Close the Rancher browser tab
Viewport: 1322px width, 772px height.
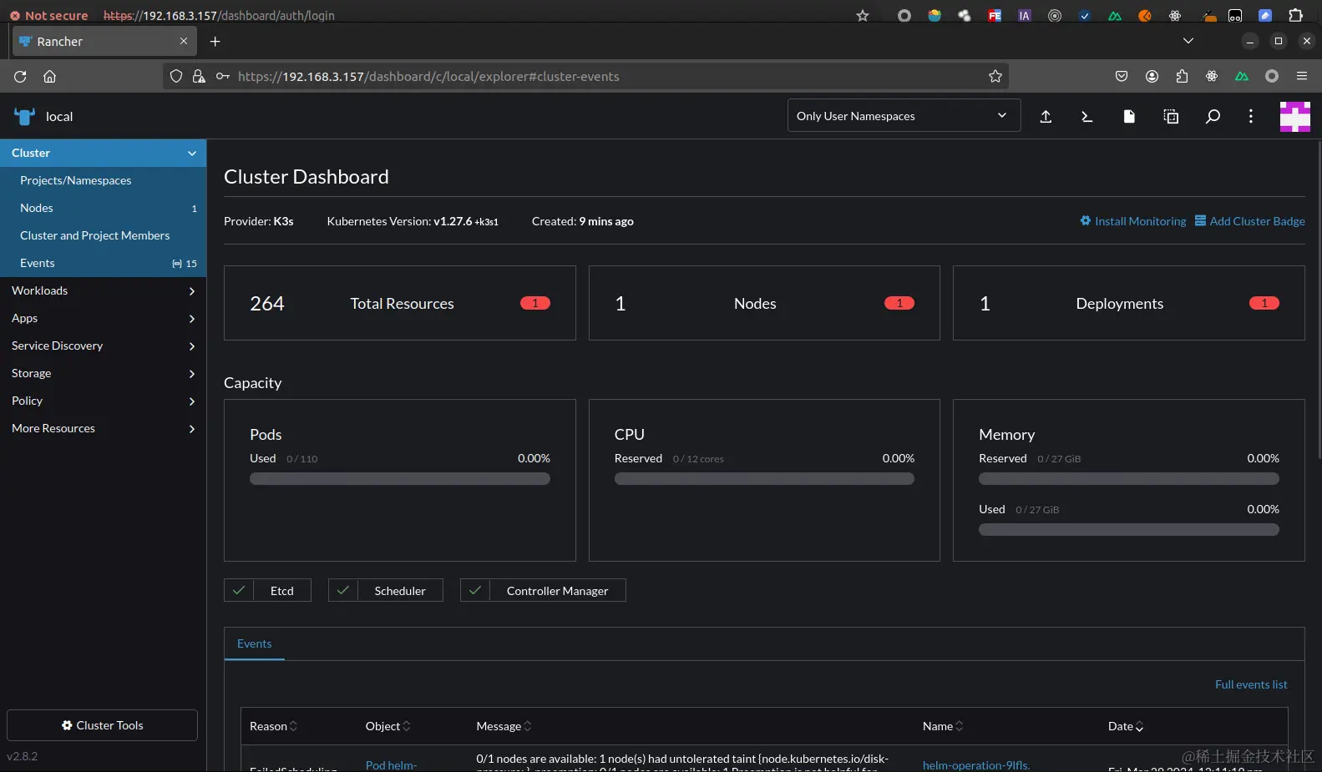pos(184,41)
